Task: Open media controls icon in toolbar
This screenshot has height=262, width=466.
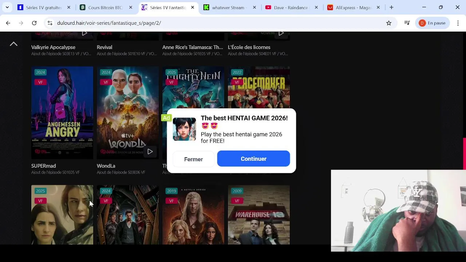Action: click(407, 23)
